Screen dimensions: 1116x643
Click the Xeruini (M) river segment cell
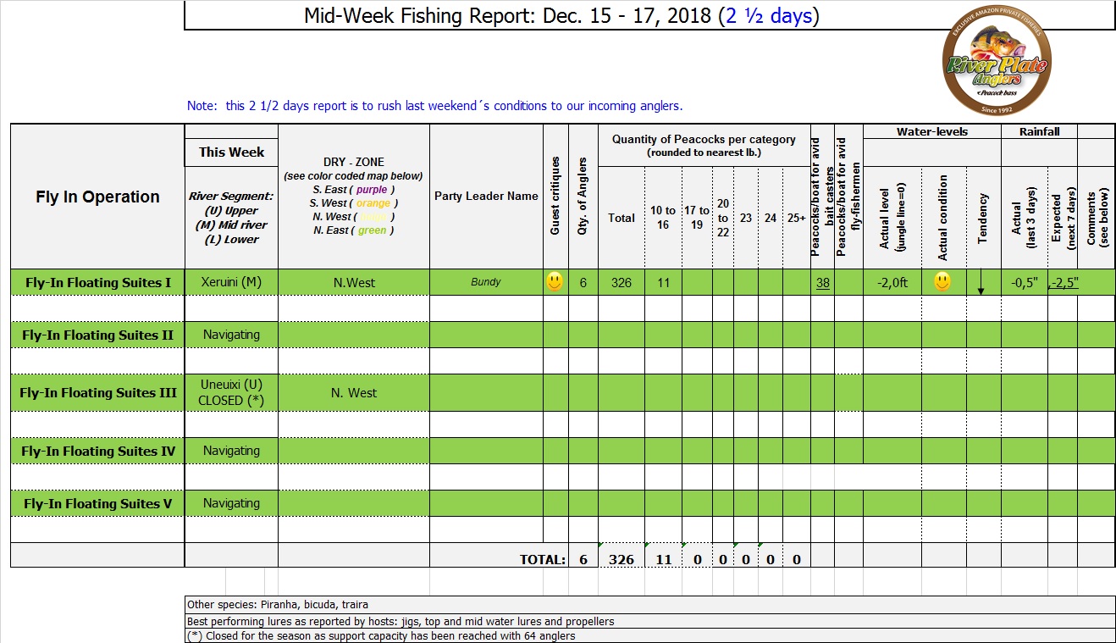click(231, 282)
